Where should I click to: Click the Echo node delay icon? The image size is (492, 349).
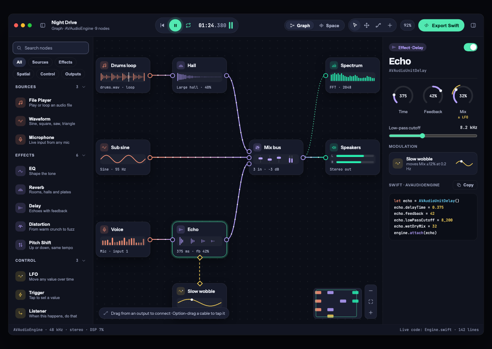(181, 229)
